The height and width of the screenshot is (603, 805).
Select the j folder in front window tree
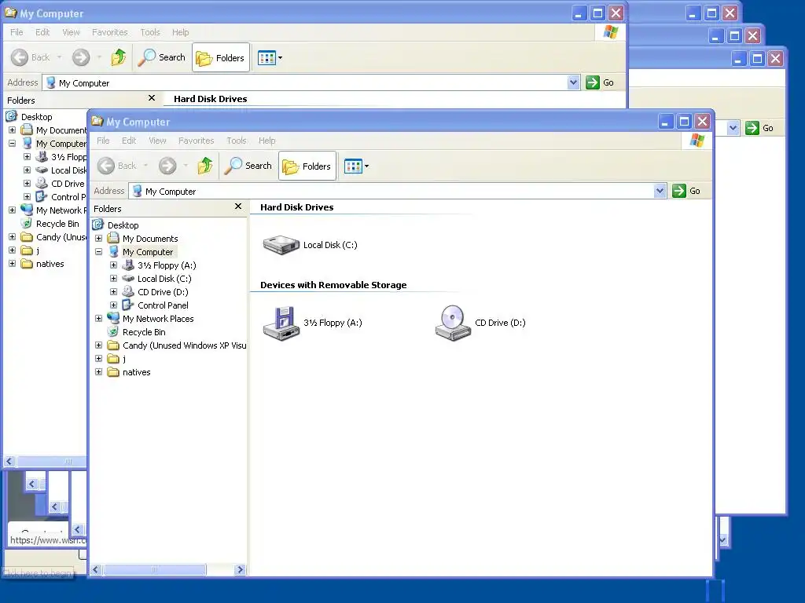click(x=124, y=358)
